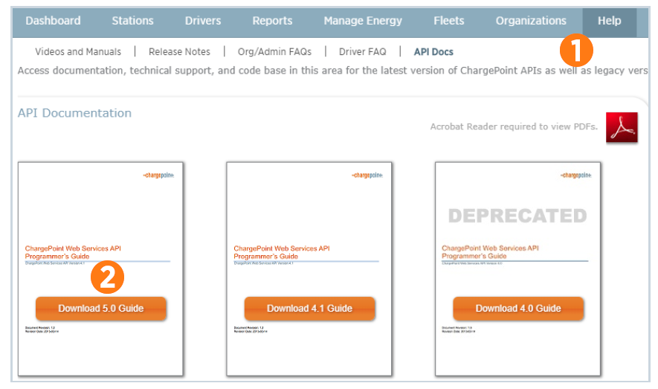Open the Dashboard tab
The height and width of the screenshot is (389, 658).
53,21
